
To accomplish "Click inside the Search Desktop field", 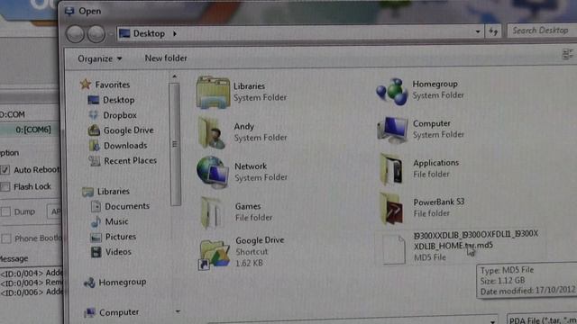I will [542, 31].
